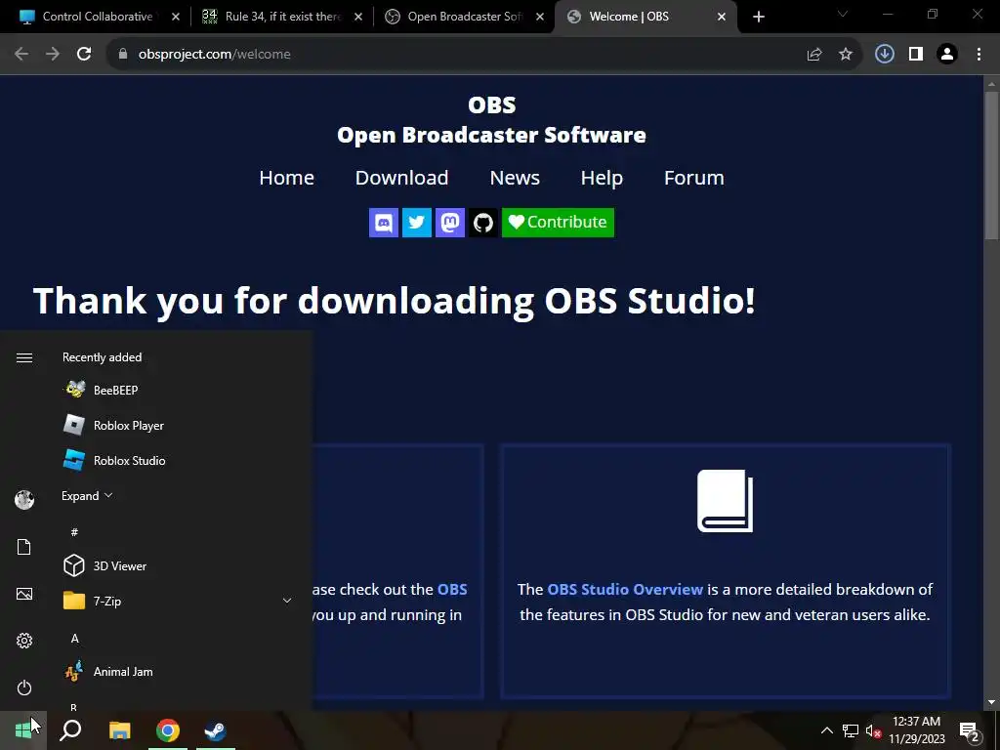Switch to Open Broadcaster Software tab

coord(464,17)
